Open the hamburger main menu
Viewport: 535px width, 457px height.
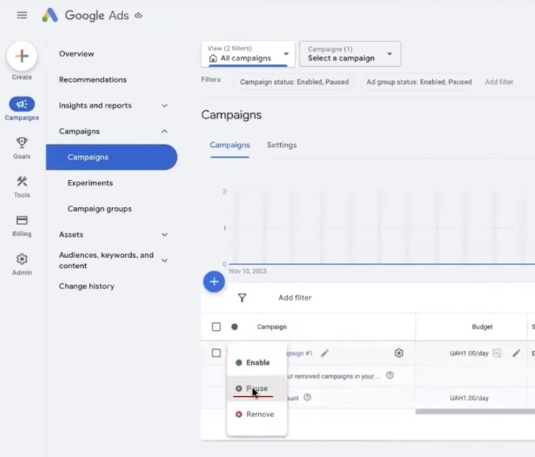coord(22,15)
